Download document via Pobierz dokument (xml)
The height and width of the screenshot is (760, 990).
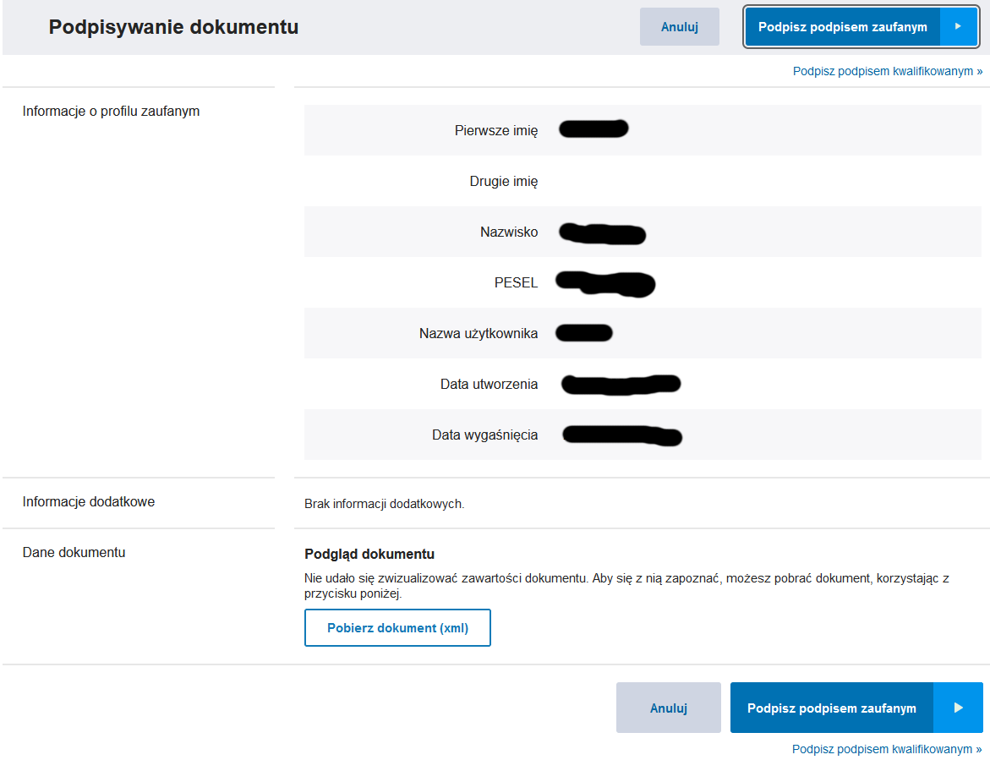(x=397, y=628)
